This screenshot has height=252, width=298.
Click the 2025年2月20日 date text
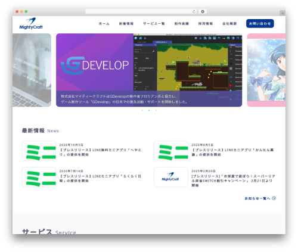pos(204,171)
